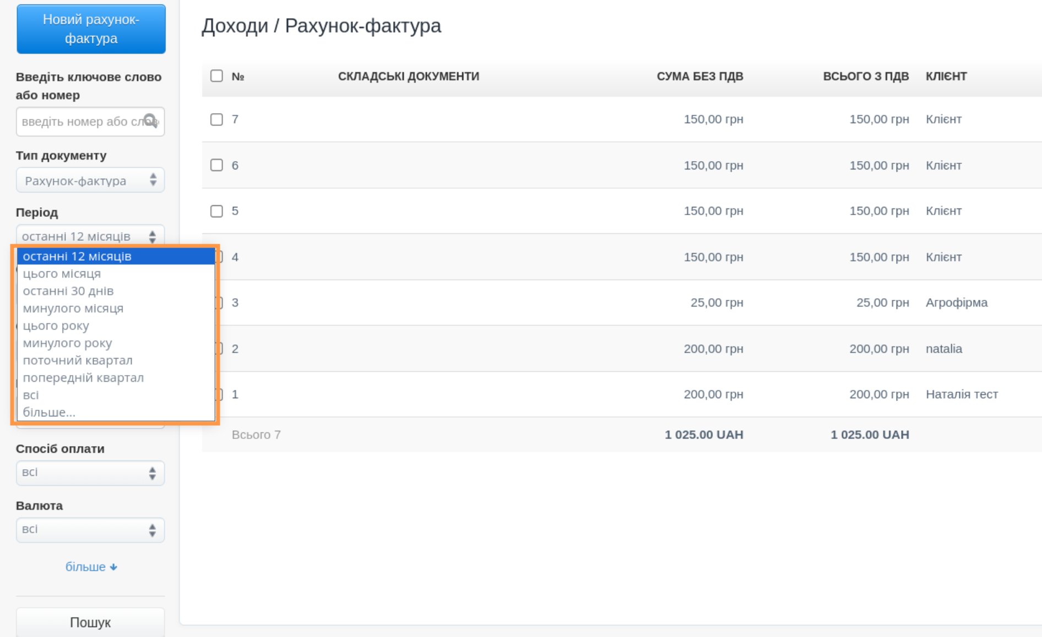The height and width of the screenshot is (637, 1042).
Task: Tick the checkbox for invoice 5
Action: pos(216,211)
